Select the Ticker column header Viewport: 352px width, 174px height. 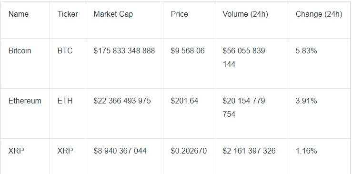68,14
